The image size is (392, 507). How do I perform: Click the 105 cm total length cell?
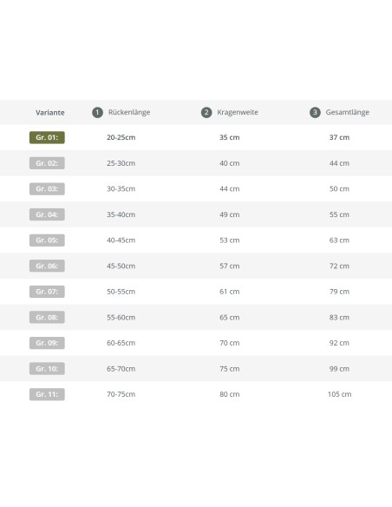point(339,394)
